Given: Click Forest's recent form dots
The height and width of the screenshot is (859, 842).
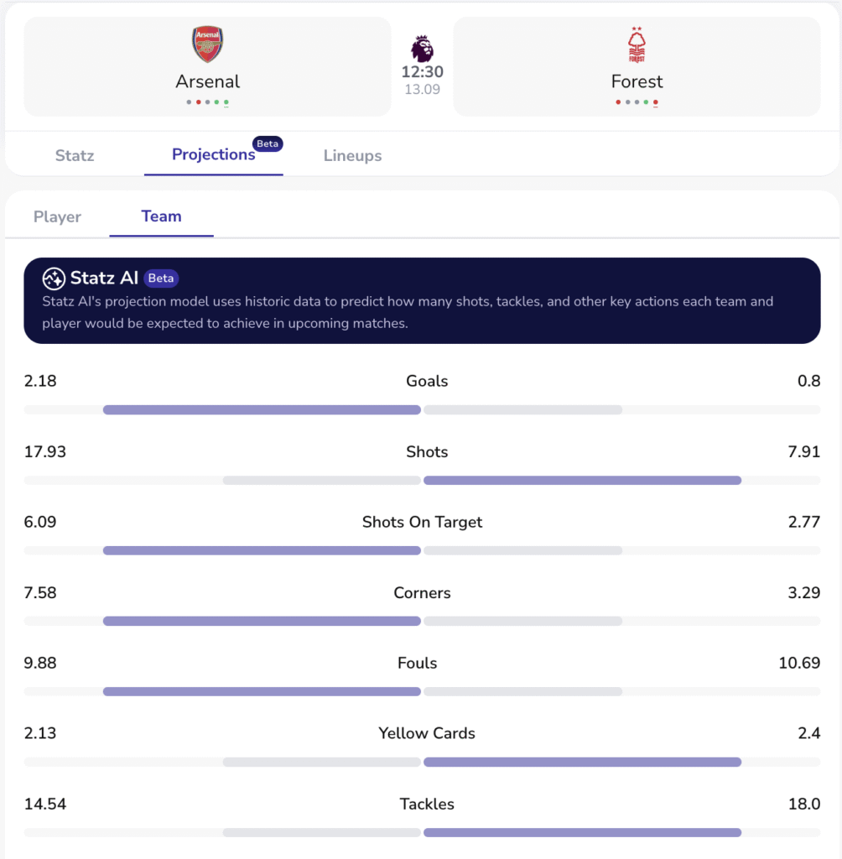Looking at the screenshot, I should tap(637, 102).
